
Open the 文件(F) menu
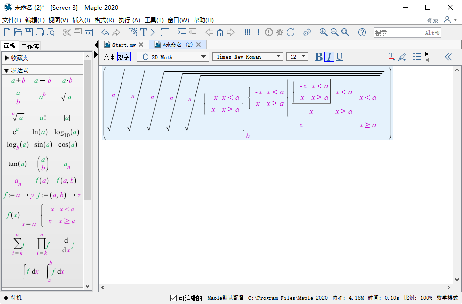12,20
